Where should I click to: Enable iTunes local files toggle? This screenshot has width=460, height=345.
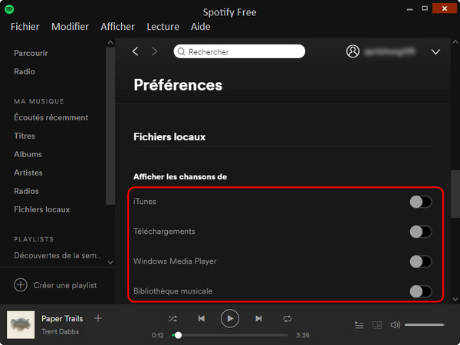coord(421,202)
